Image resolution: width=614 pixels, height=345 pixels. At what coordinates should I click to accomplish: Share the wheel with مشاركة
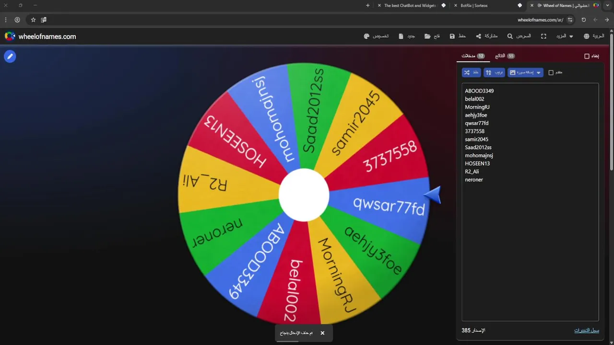(487, 36)
